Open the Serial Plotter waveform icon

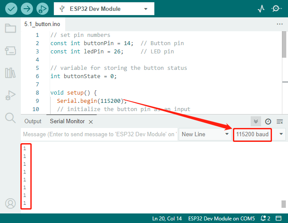261,9
